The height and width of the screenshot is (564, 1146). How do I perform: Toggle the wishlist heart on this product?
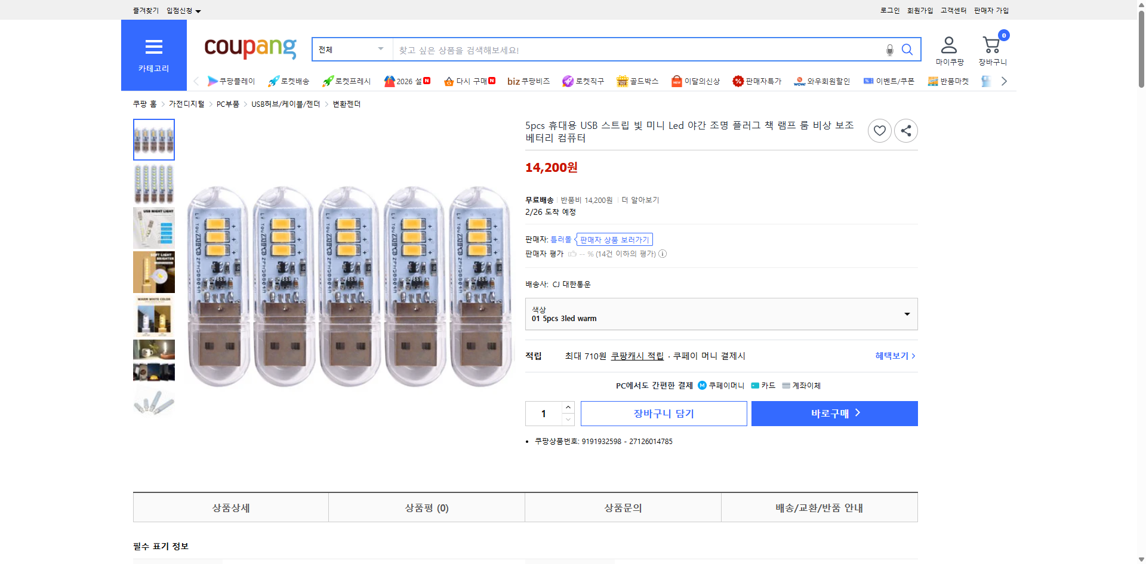[x=879, y=130]
